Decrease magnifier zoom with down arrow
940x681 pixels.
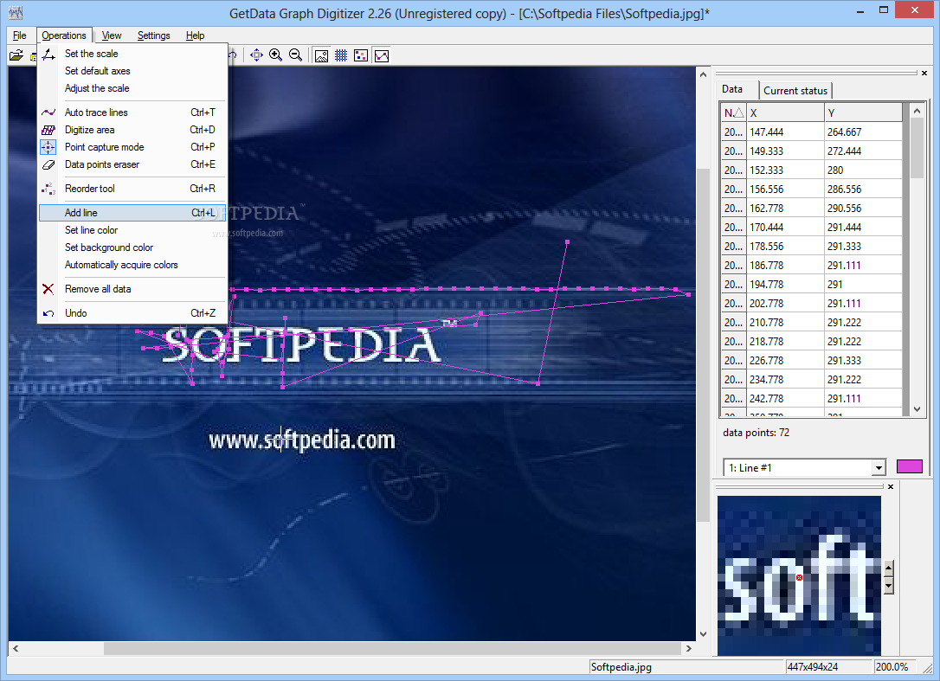tap(889, 587)
